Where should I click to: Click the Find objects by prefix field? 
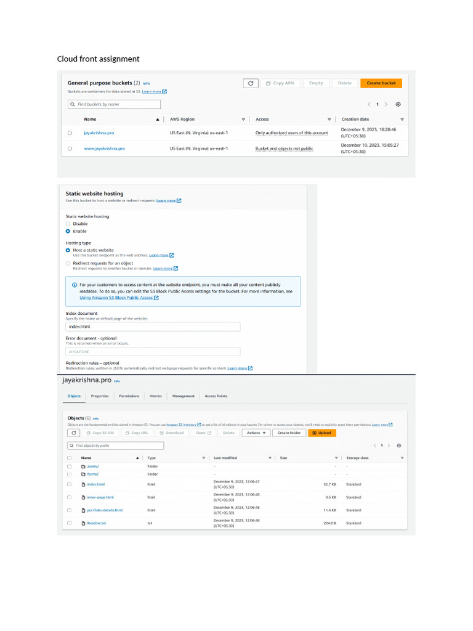pyautogui.click(x=115, y=446)
